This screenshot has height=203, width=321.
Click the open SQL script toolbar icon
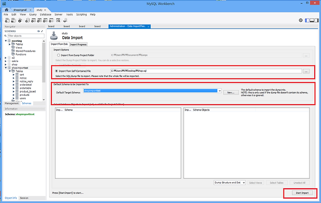13,20
